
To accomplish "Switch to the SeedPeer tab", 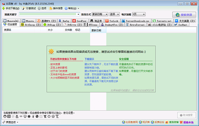I will tap(80, 21).
